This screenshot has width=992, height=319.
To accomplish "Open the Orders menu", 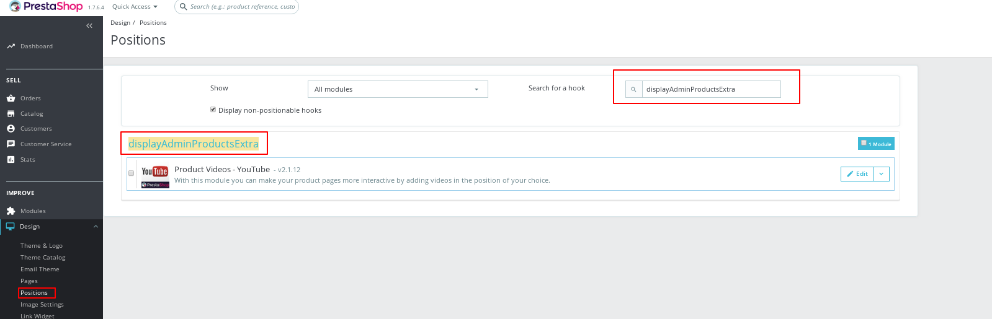I will [30, 98].
